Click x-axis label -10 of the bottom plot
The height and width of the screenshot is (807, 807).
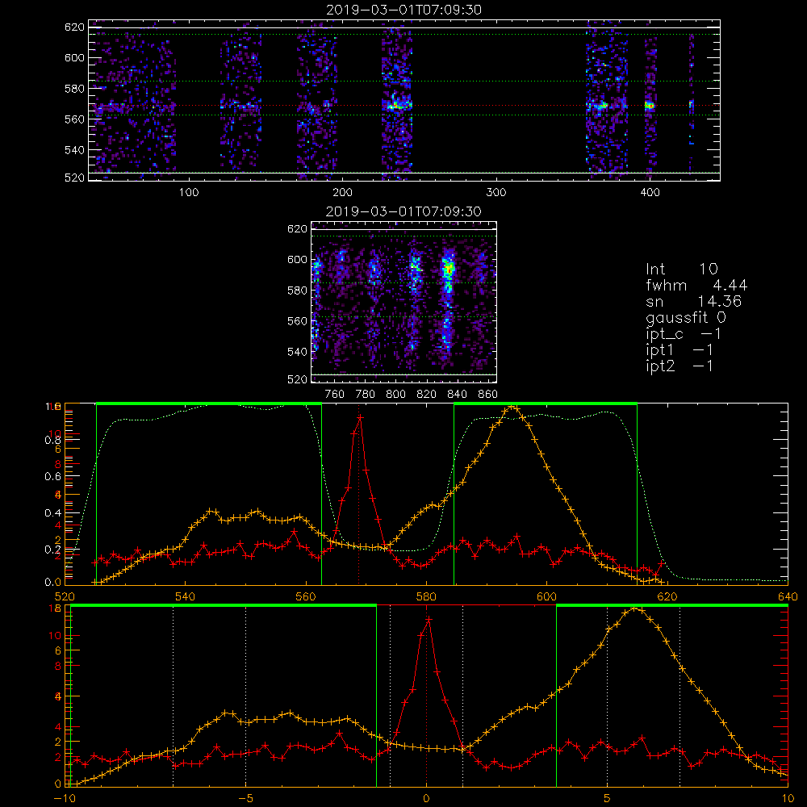(65, 798)
